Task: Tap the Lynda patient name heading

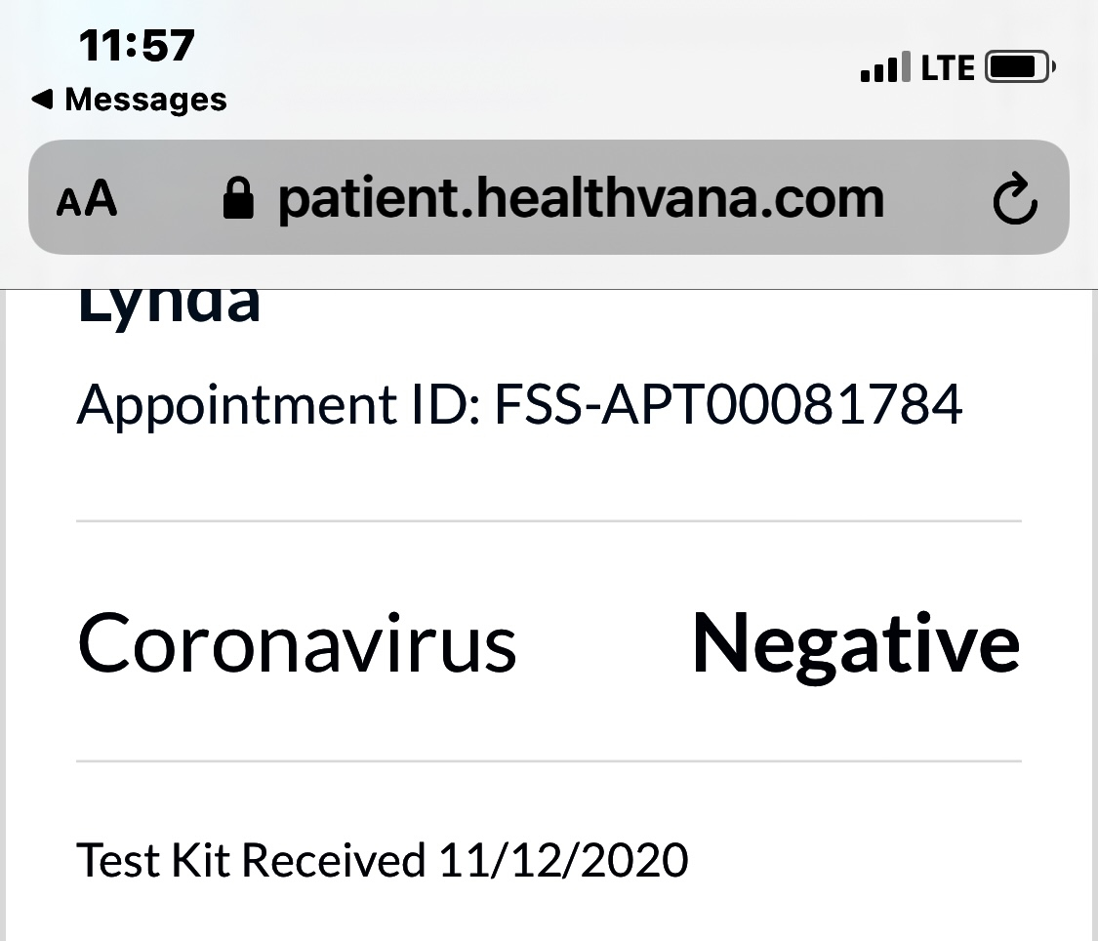Action: click(169, 306)
